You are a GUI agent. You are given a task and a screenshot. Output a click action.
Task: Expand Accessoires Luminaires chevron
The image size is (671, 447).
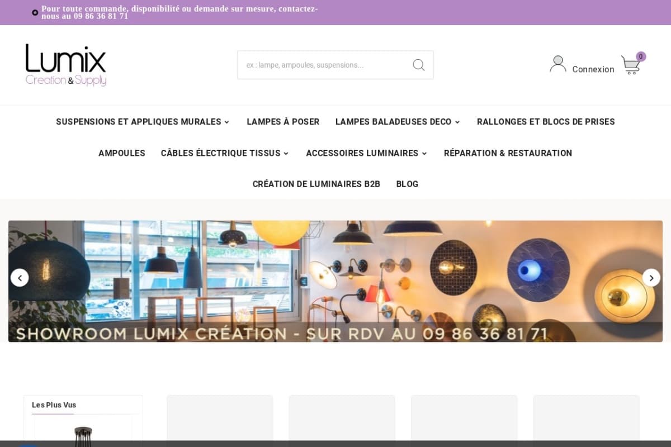(424, 154)
